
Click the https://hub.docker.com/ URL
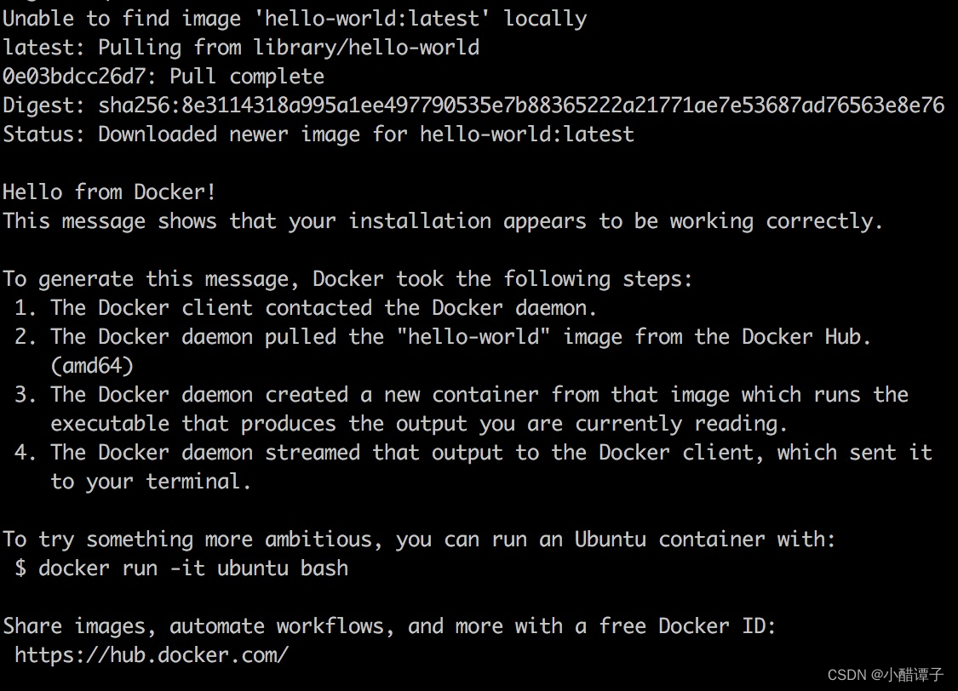coord(152,655)
